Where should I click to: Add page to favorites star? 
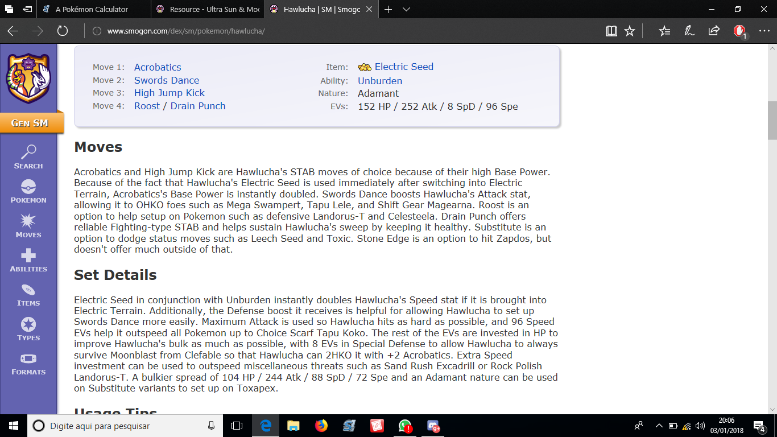pos(630,31)
